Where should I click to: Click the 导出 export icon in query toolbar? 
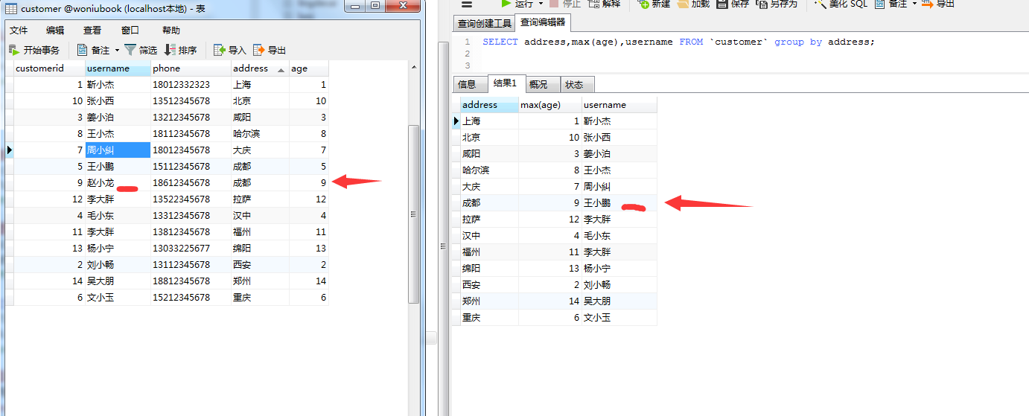928,4
